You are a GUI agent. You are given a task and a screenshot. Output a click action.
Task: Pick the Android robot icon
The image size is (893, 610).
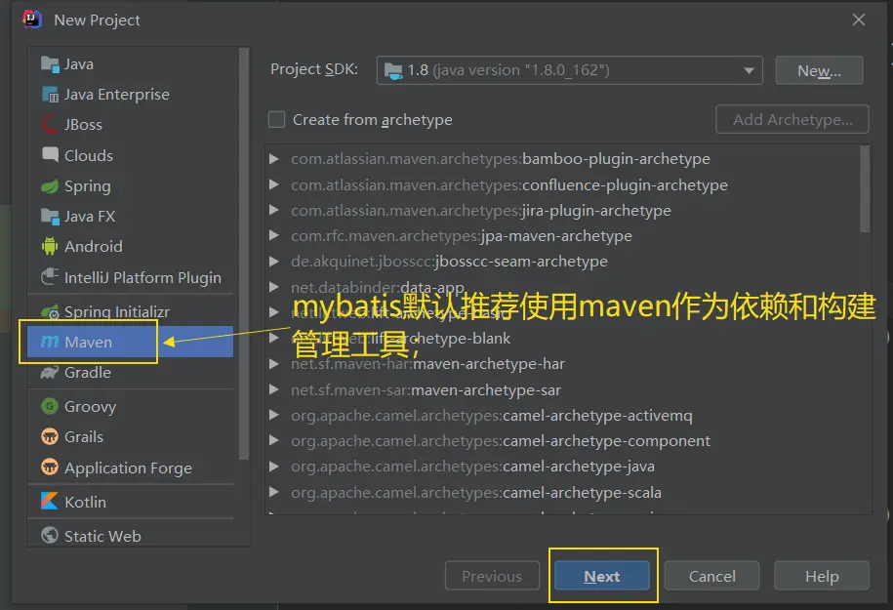tap(50, 246)
